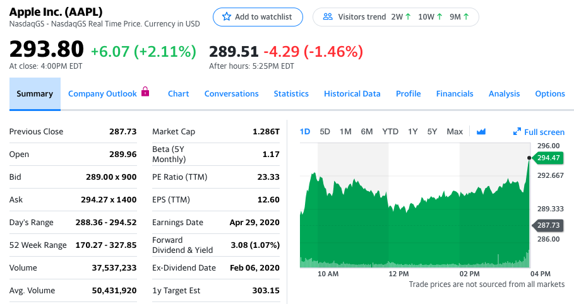The width and height of the screenshot is (574, 304).
Task: Click the 287.73 previous close marker
Action: (x=549, y=225)
